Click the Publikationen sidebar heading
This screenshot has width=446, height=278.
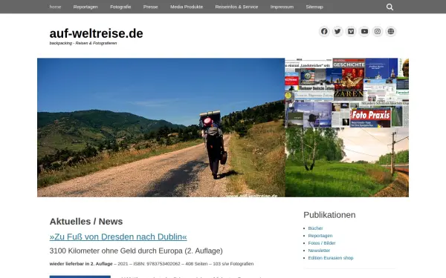329,215
